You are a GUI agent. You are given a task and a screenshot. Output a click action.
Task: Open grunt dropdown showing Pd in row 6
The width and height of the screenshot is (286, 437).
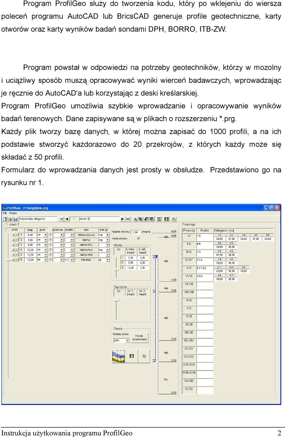[46, 260]
